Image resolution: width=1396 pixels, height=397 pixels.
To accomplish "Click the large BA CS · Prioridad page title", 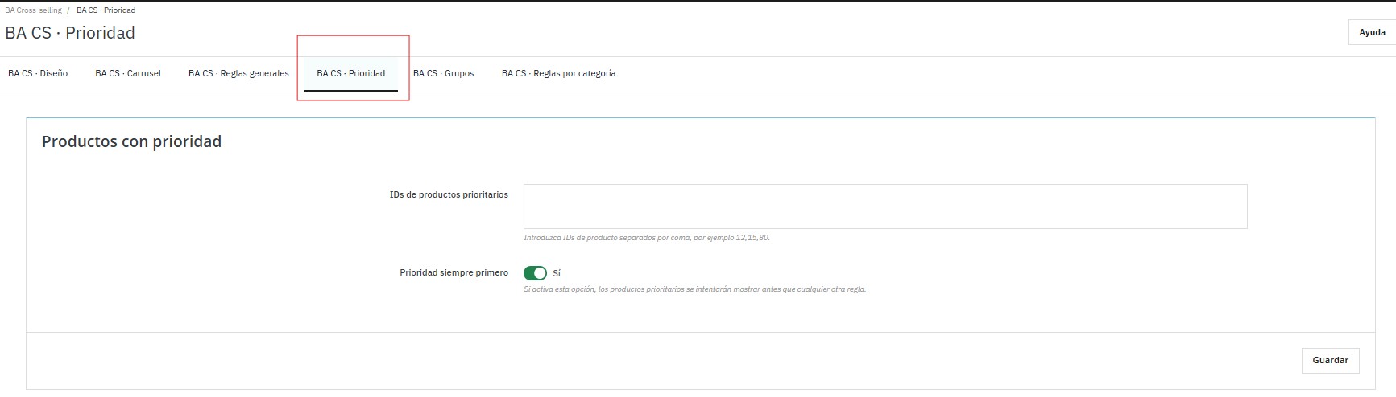I will tap(70, 33).
